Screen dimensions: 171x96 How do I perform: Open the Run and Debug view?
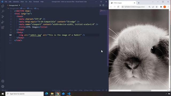coord(3,22)
